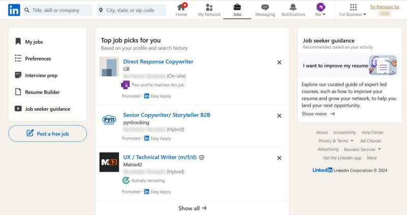
Task: Open Resume Builder in sidebar
Action: (42, 92)
